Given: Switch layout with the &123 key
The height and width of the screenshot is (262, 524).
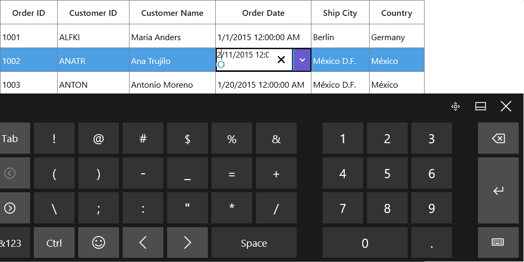Looking at the screenshot, I should [15, 242].
